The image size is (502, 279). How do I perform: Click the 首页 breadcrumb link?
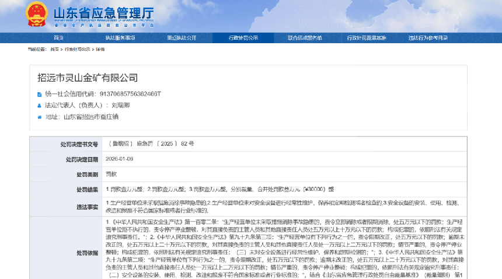click(x=54, y=50)
